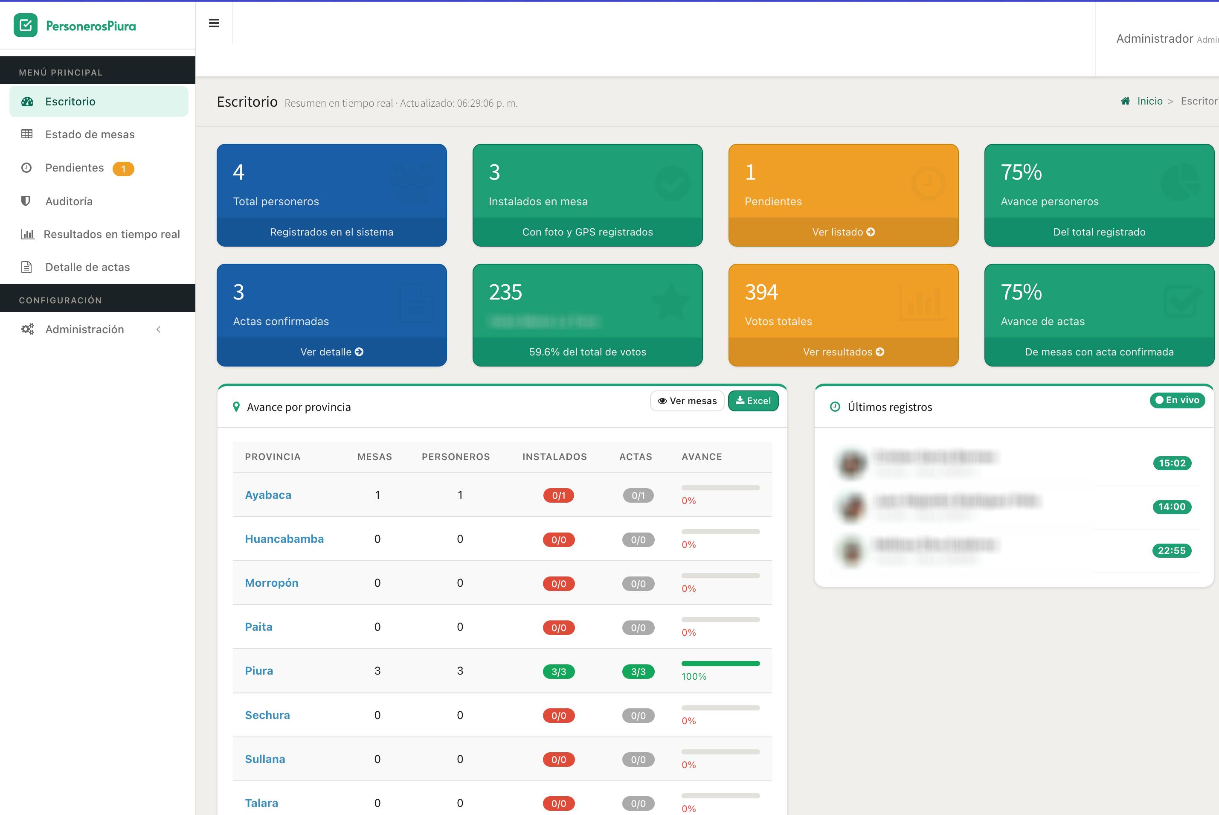Click the clock icon beside Últimos registros
This screenshot has width=1219, height=815.
(x=835, y=407)
